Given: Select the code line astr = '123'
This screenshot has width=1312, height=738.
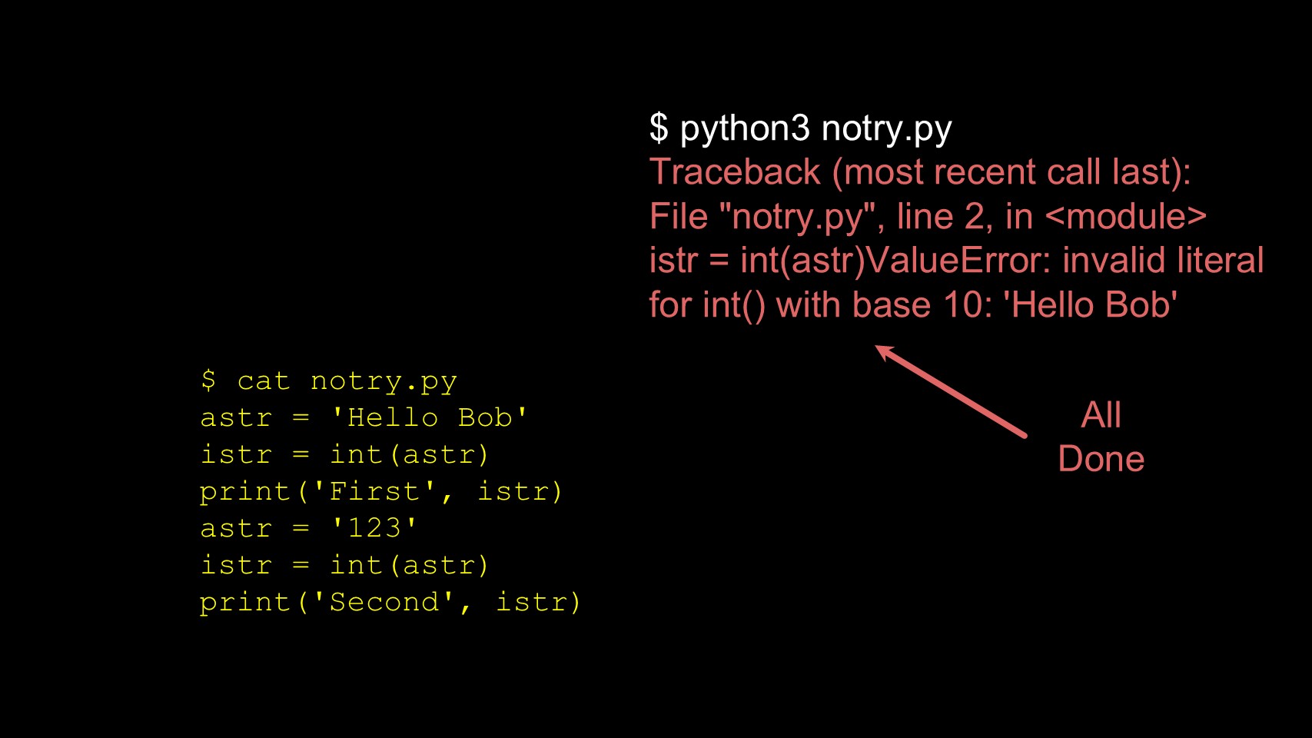Looking at the screenshot, I should click(309, 528).
